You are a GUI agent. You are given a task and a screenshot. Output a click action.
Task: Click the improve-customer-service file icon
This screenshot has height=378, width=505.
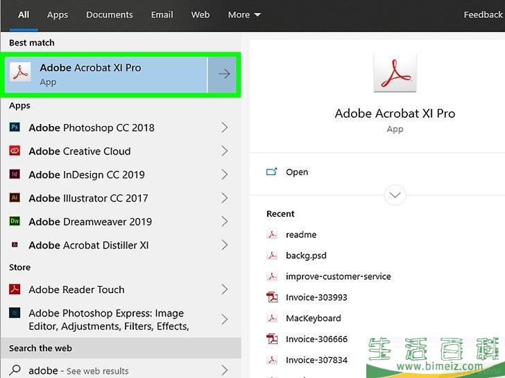point(272,276)
